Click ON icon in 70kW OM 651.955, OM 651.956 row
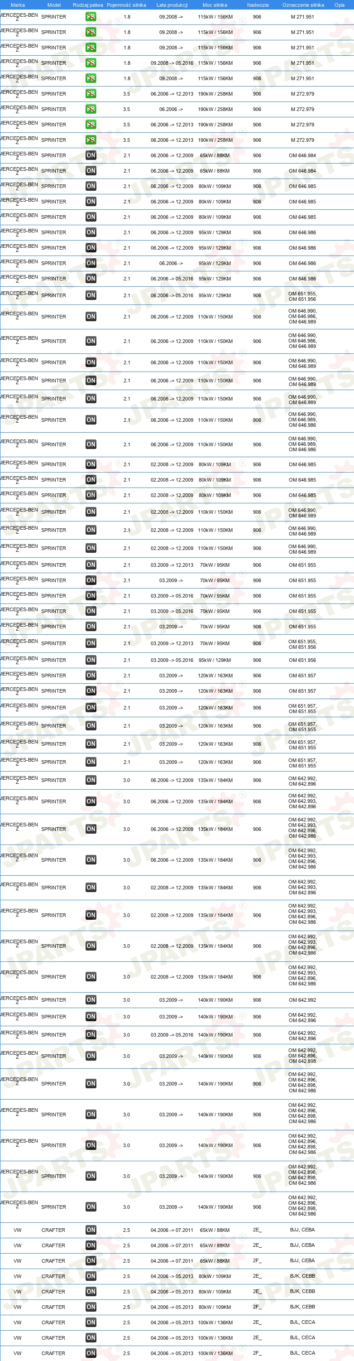 (x=91, y=643)
